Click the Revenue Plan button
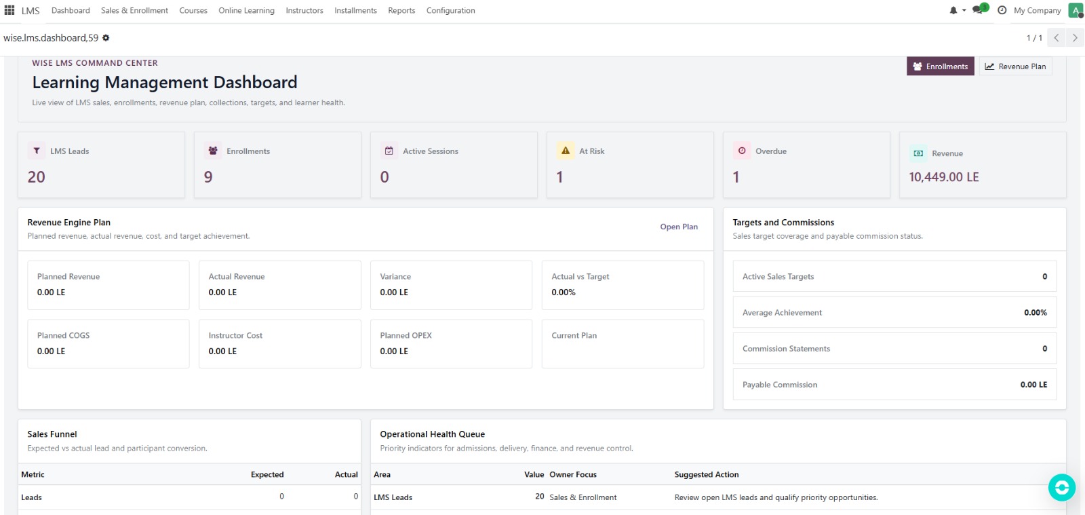Viewport: 1085px width, 515px height. coord(1015,66)
